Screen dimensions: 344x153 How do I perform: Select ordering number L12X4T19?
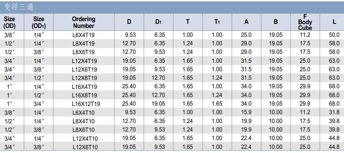84,61
